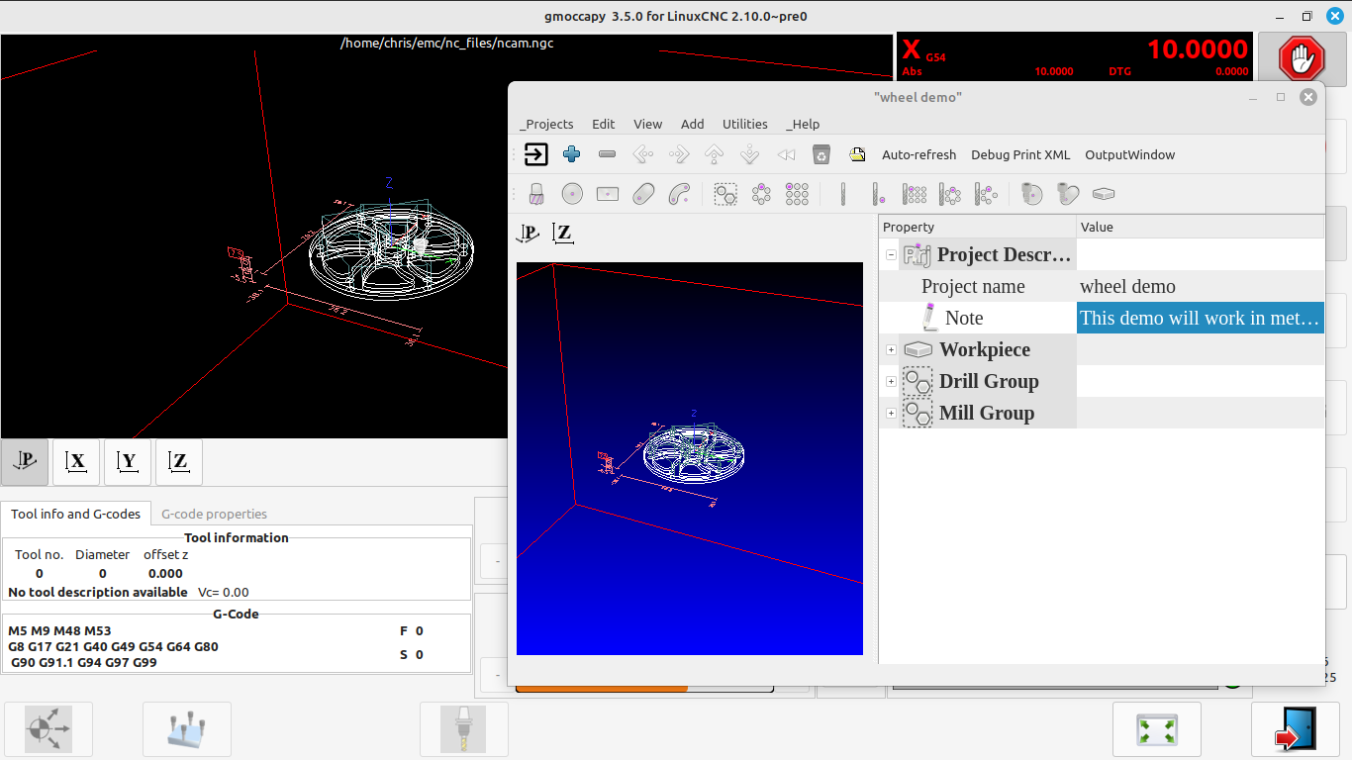The image size is (1352, 760).
Task: Collapse the Project Description tree node
Action: pos(891,254)
